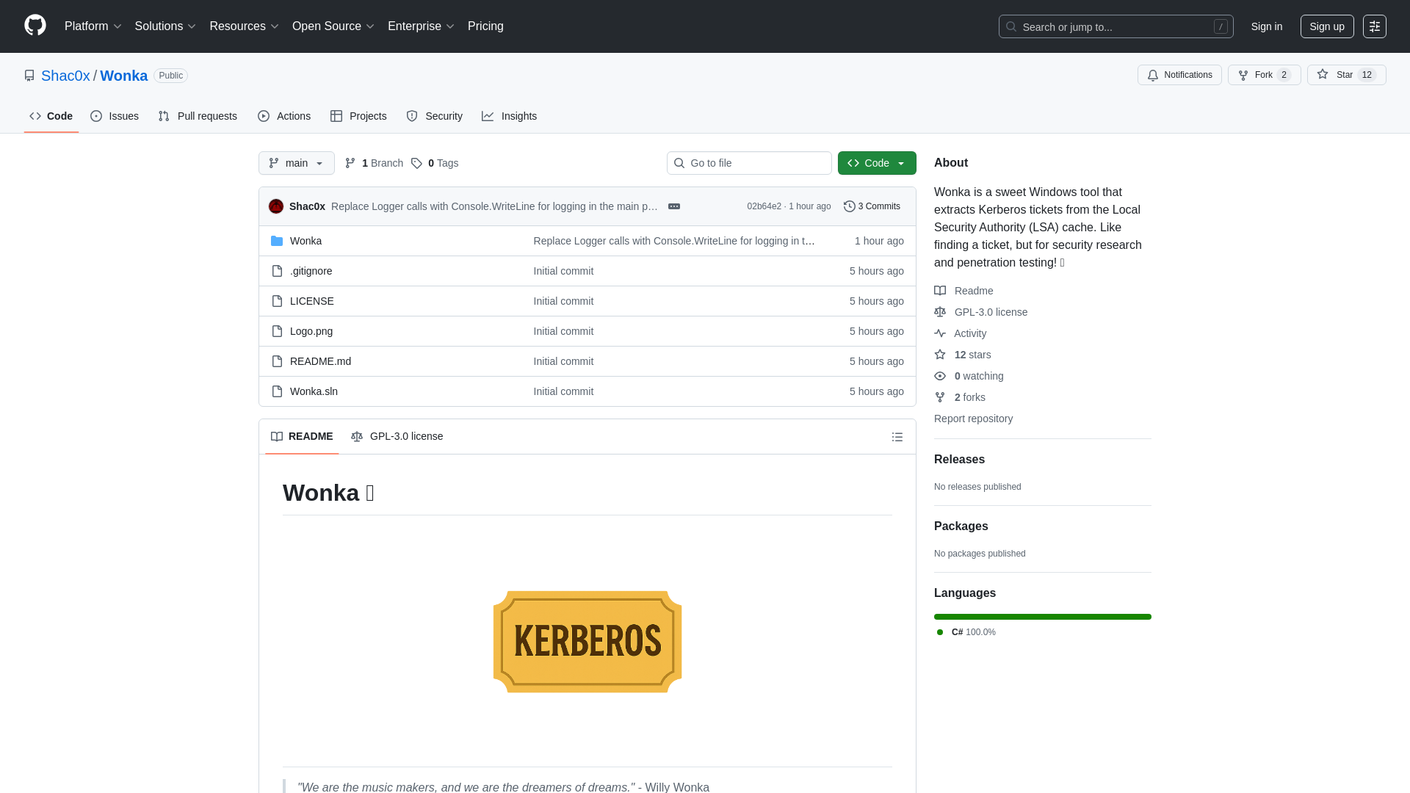This screenshot has height=793, width=1410.
Task: Focus the Search or jump to field
Action: coord(1115,26)
